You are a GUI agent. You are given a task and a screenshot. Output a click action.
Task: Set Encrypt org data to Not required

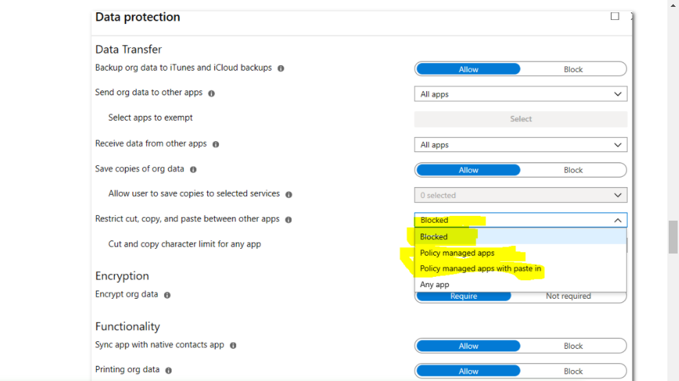(x=568, y=296)
